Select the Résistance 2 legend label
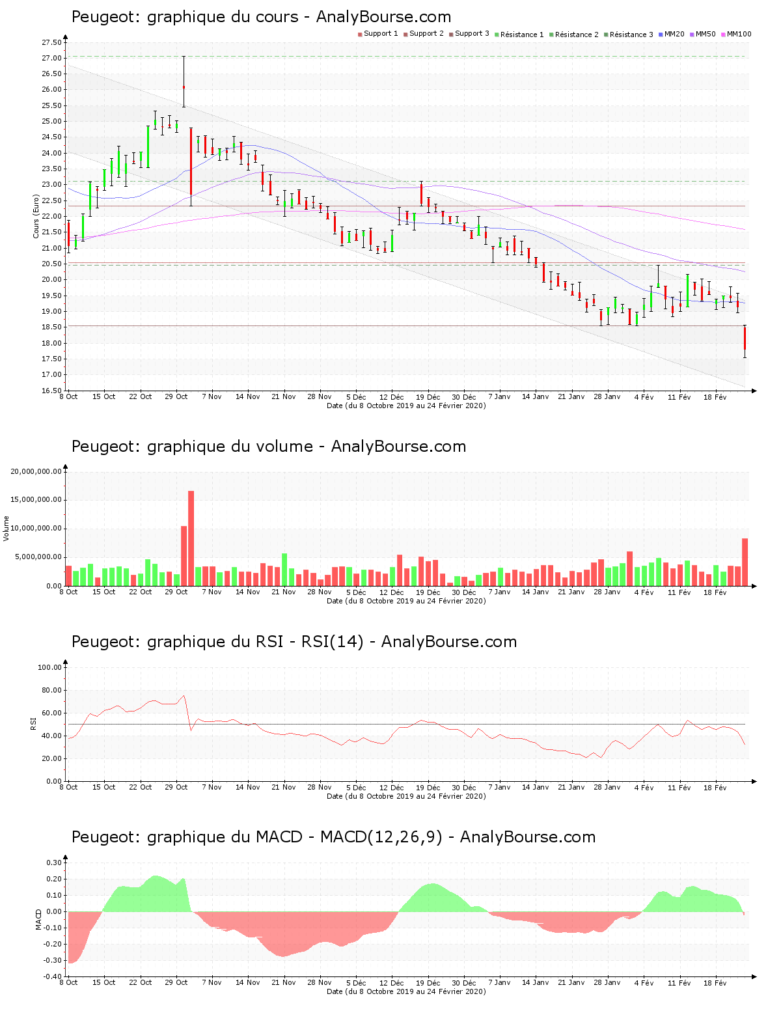Screen dimensions: 781x1009 click(577, 35)
